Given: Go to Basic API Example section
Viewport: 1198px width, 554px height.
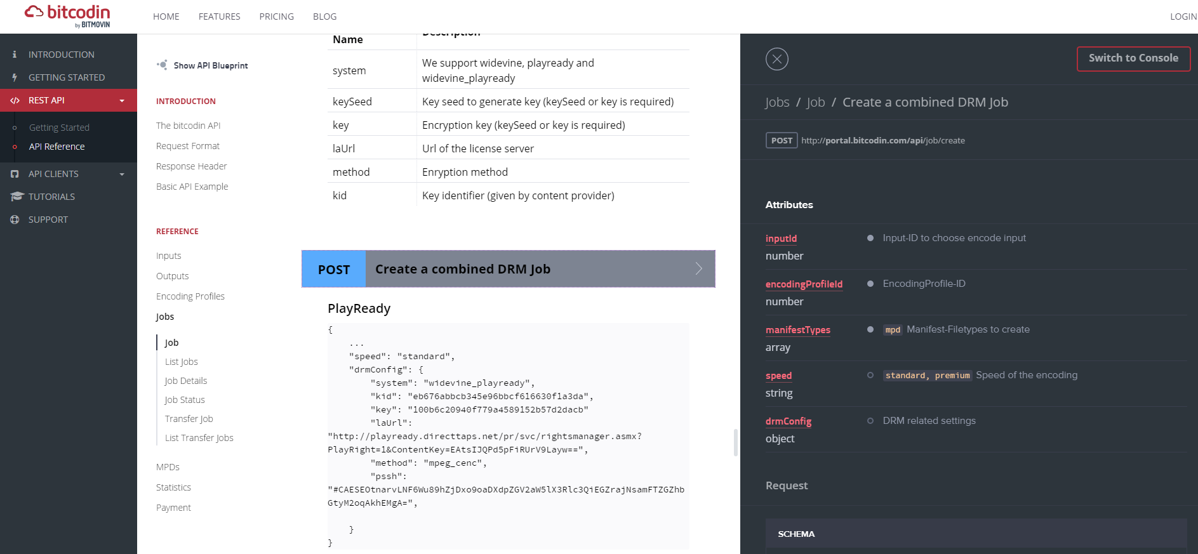Looking at the screenshot, I should click(192, 187).
